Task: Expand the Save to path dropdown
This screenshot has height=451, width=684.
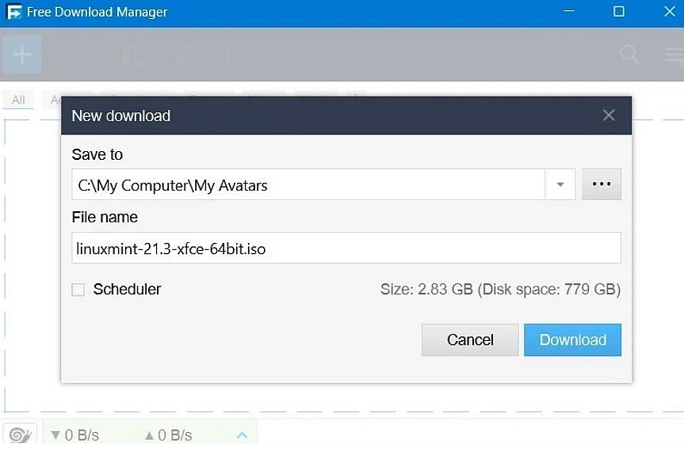Action: (560, 185)
